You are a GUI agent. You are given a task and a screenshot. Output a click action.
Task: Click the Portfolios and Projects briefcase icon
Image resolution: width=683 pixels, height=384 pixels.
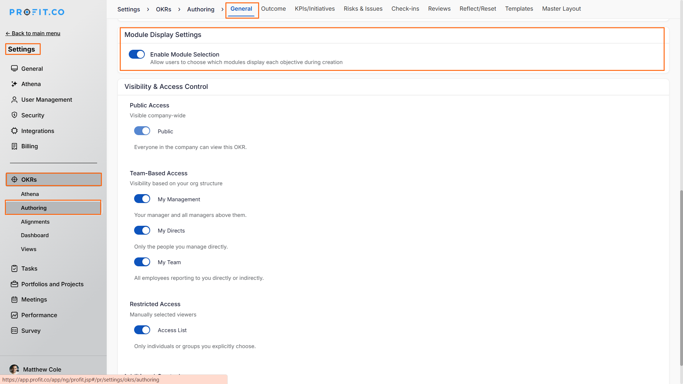(14, 284)
